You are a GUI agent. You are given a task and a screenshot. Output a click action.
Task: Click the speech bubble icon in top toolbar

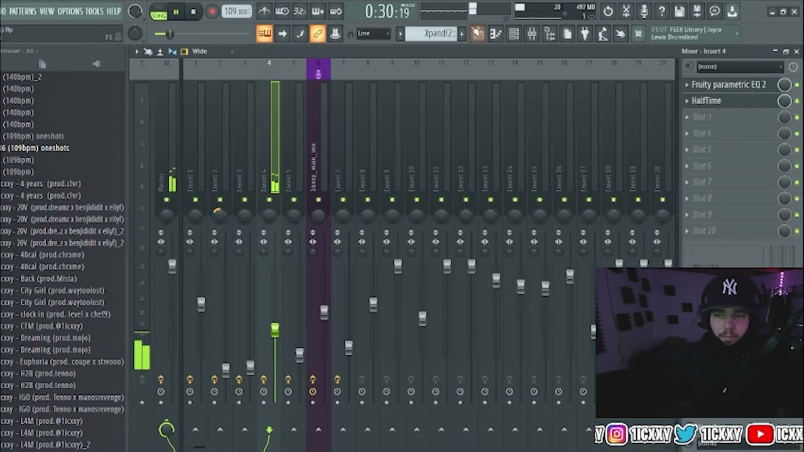(x=714, y=11)
